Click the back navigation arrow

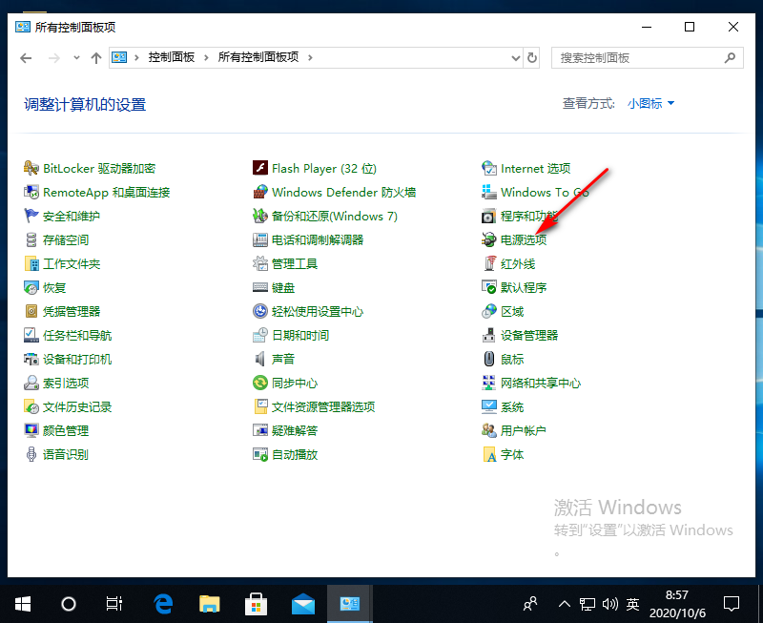(x=26, y=57)
